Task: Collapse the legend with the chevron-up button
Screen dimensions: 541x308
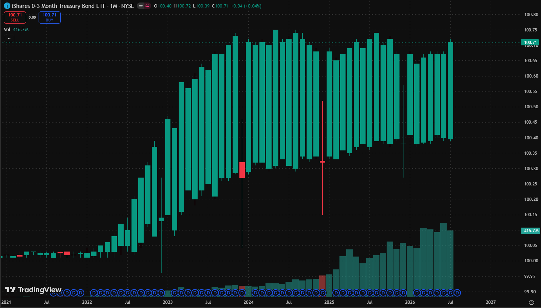Action: point(9,38)
